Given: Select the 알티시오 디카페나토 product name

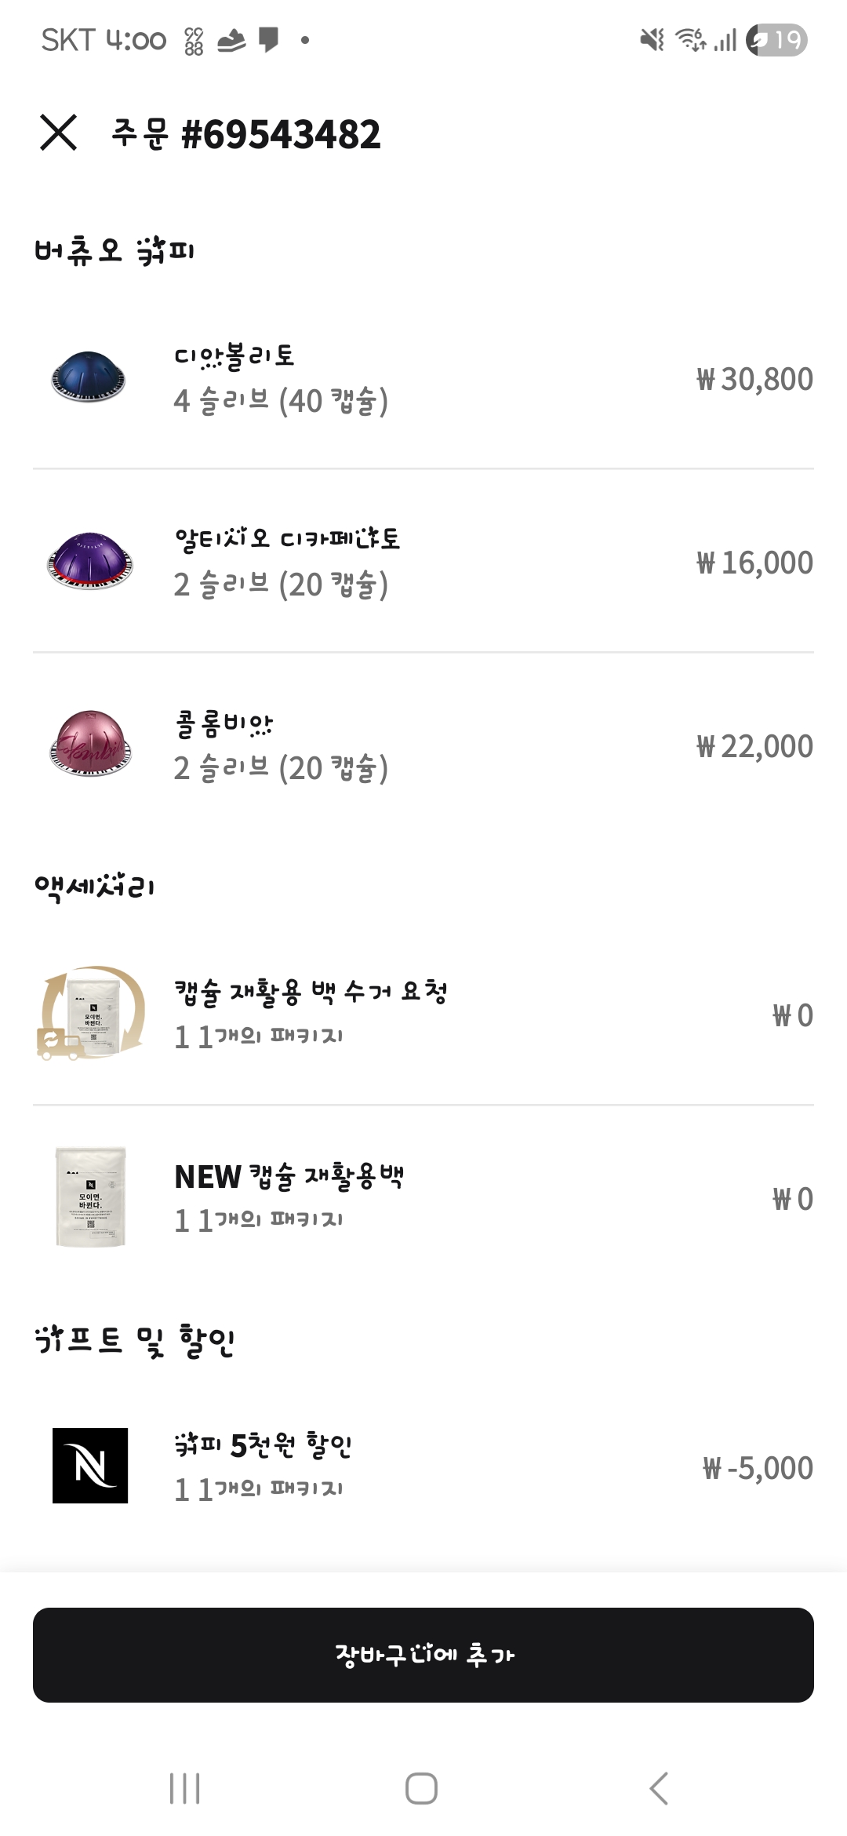Looking at the screenshot, I should click(287, 539).
